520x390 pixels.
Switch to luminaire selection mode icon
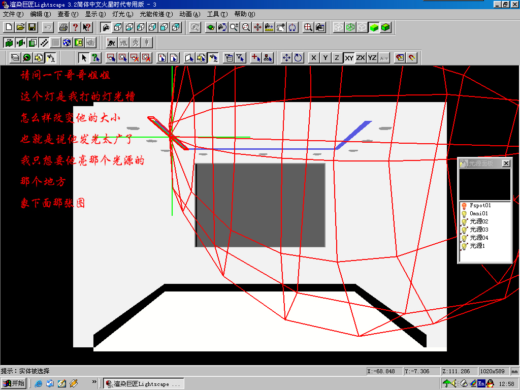coord(213,58)
